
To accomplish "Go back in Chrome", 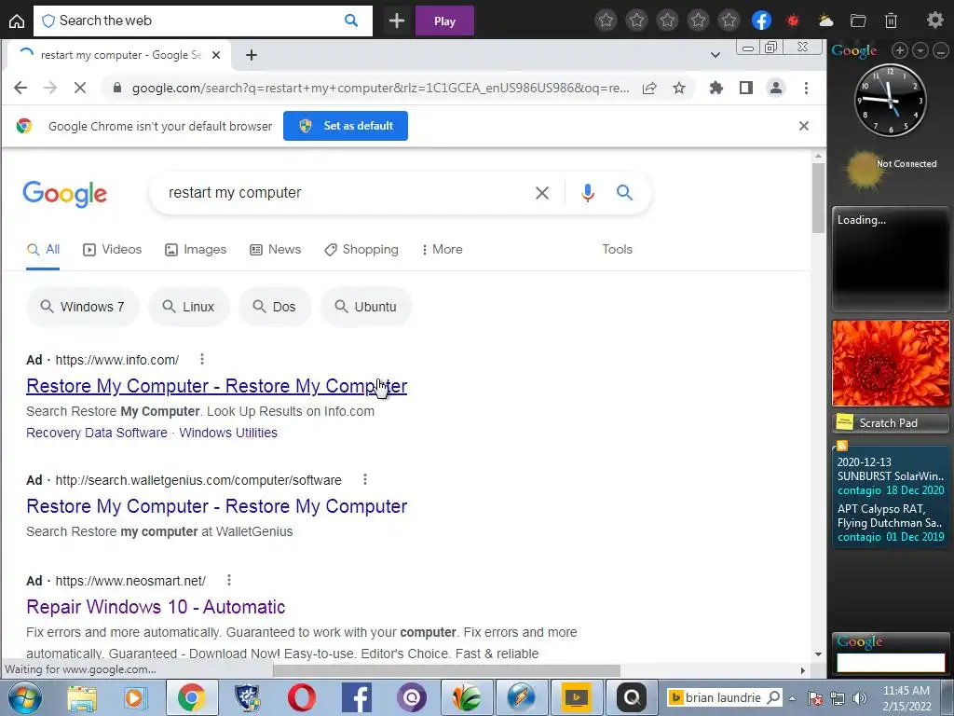I will 20,88.
